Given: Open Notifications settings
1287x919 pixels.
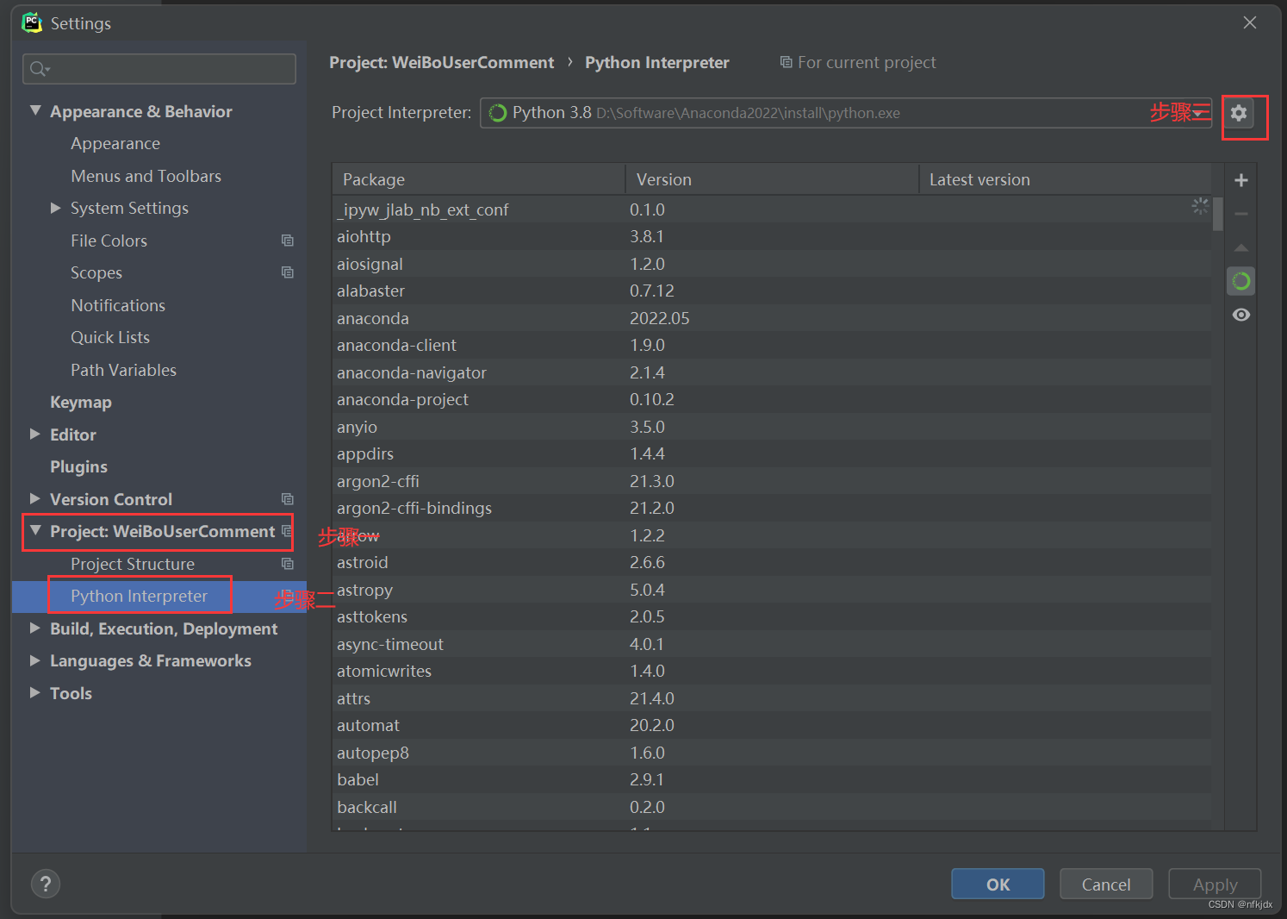Looking at the screenshot, I should click(118, 305).
